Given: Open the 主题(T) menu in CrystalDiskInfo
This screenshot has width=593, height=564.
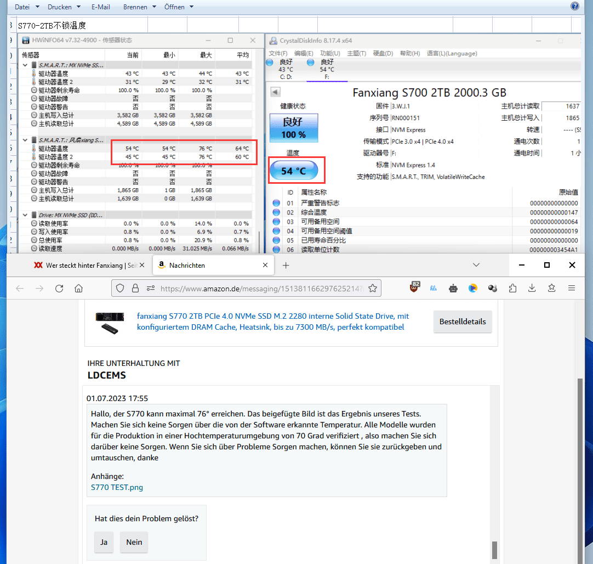Looking at the screenshot, I should [x=357, y=53].
